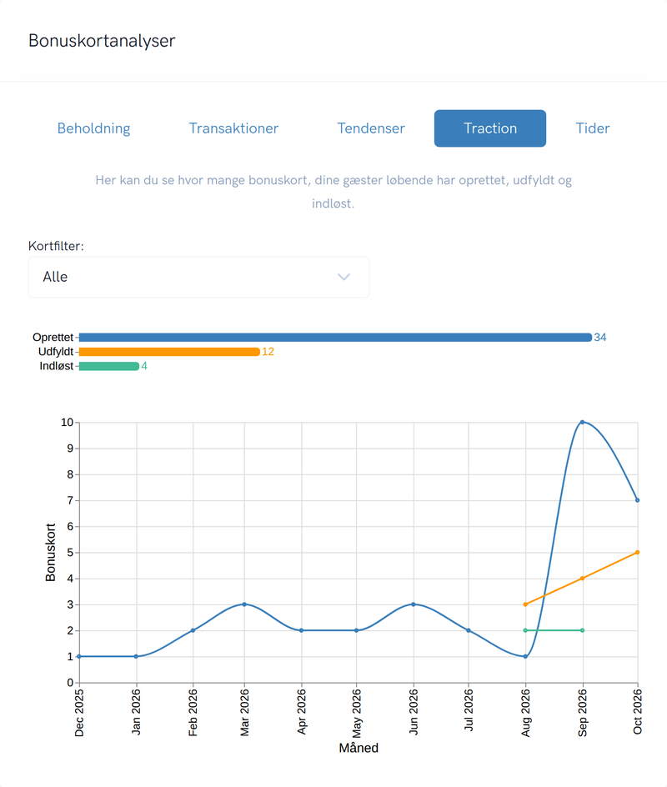Click the orange Udfyldt bar
Viewport: 667px width, 787px height.
(x=169, y=352)
